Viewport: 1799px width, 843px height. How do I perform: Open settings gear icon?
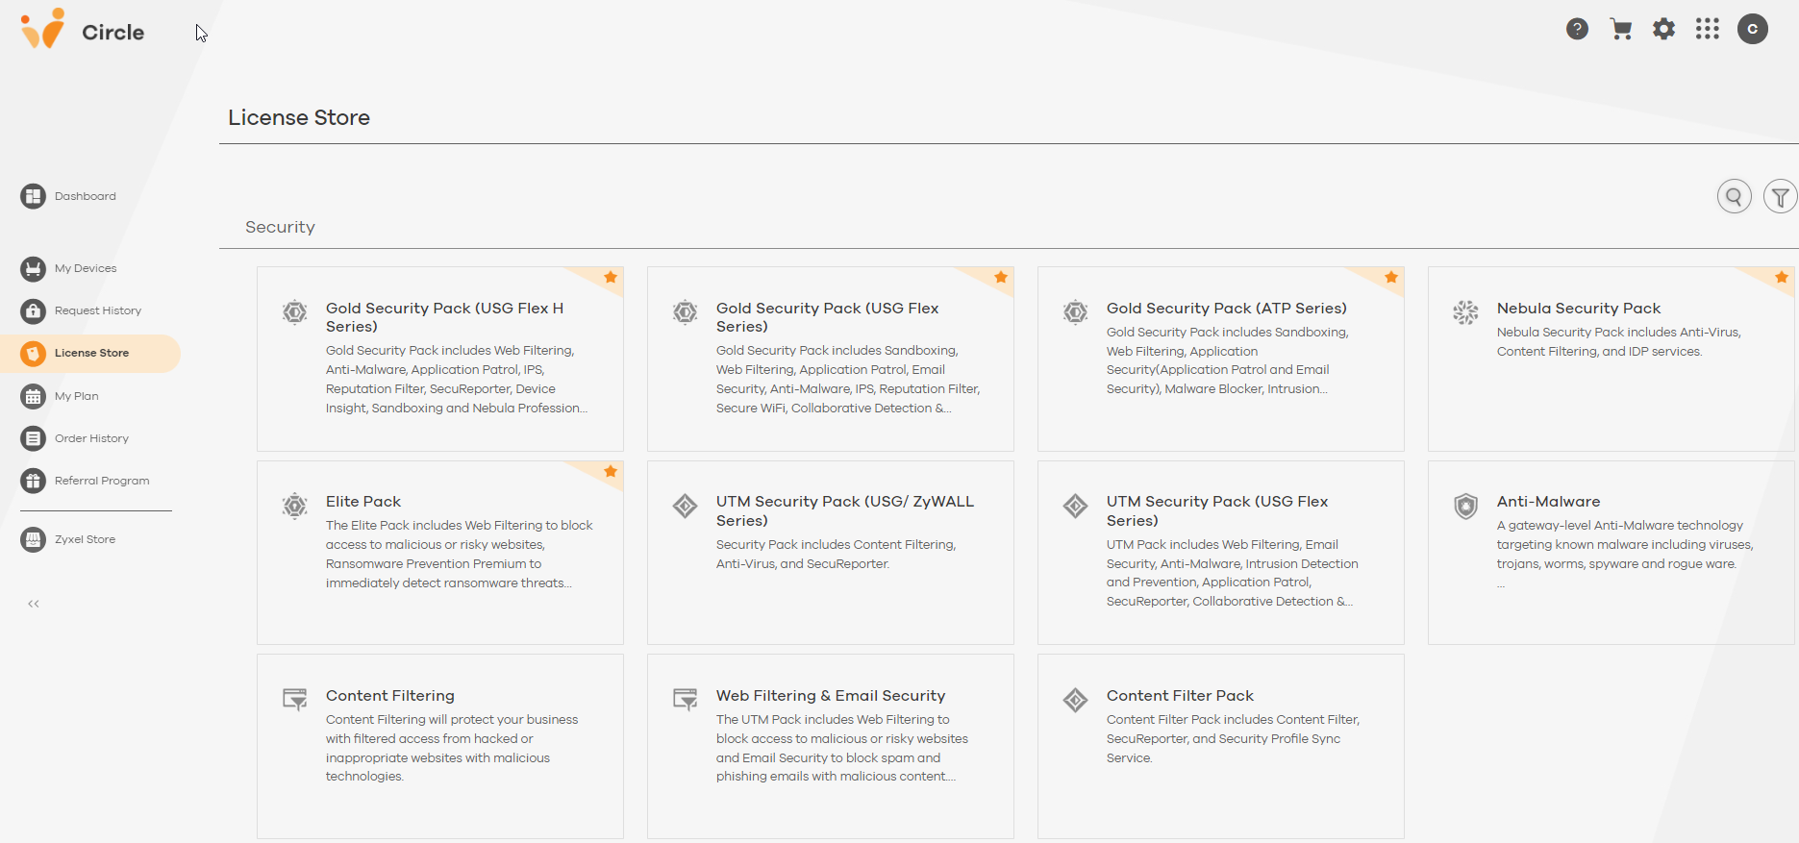click(x=1663, y=29)
